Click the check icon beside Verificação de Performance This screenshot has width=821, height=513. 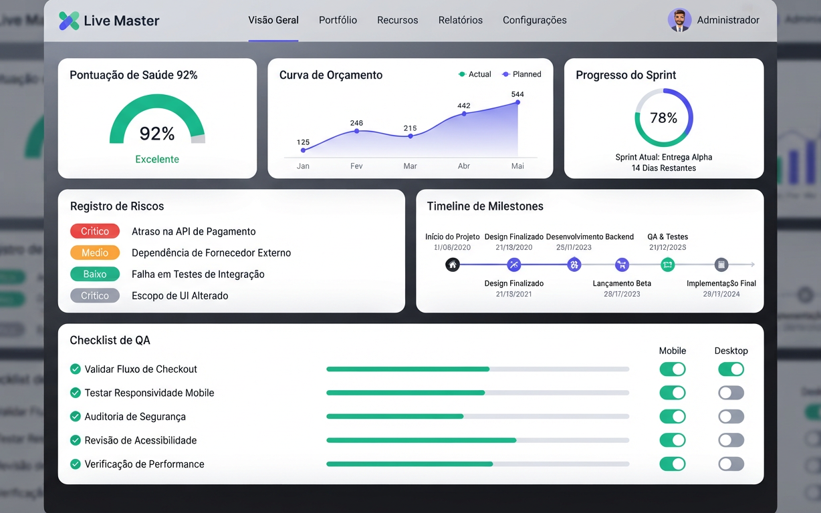pyautogui.click(x=76, y=464)
